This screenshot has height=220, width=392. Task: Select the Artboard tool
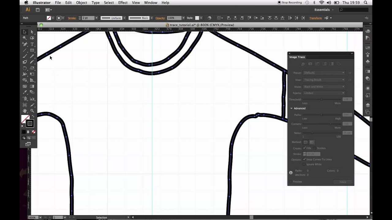click(x=25, y=105)
